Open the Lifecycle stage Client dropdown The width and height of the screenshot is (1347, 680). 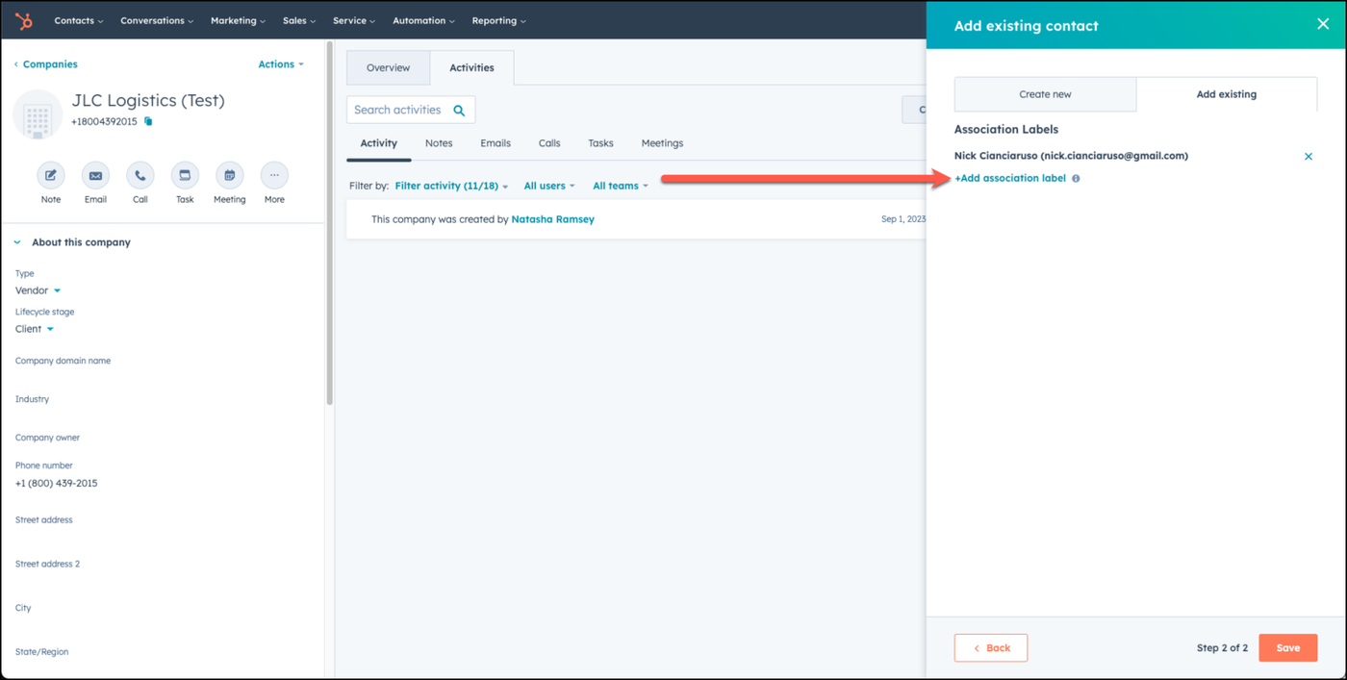(x=35, y=329)
